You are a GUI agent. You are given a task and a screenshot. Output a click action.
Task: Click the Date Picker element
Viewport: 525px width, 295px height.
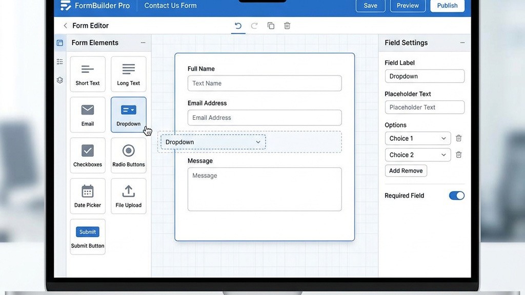[87, 196]
